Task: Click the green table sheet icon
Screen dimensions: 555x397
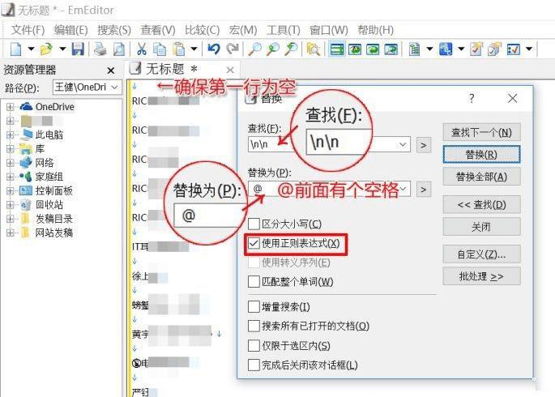Action: 414,49
